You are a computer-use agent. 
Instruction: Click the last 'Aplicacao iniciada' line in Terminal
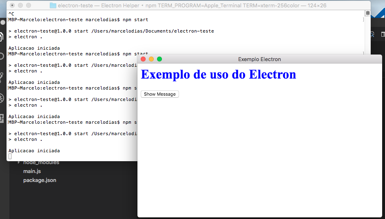pyautogui.click(x=34, y=151)
